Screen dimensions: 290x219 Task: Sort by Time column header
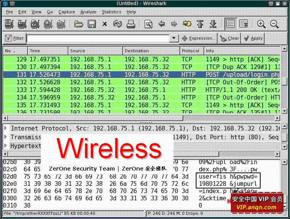click(x=48, y=51)
